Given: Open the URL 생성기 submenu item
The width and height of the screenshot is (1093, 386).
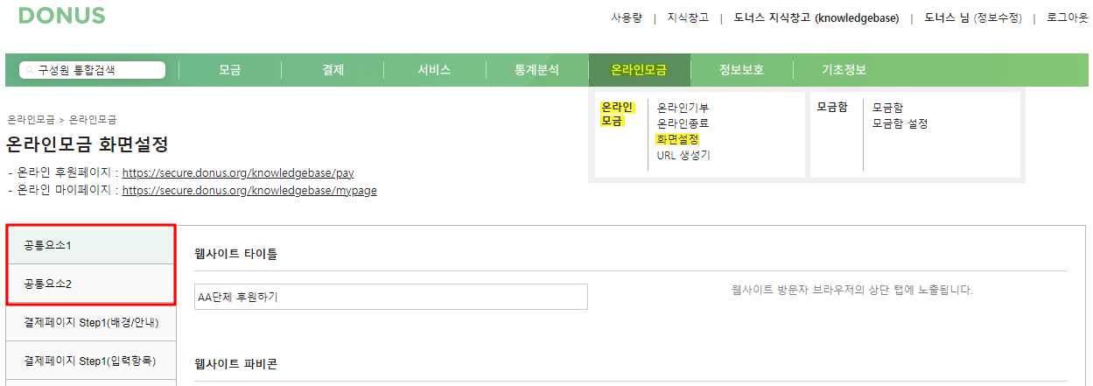Looking at the screenshot, I should (683, 155).
